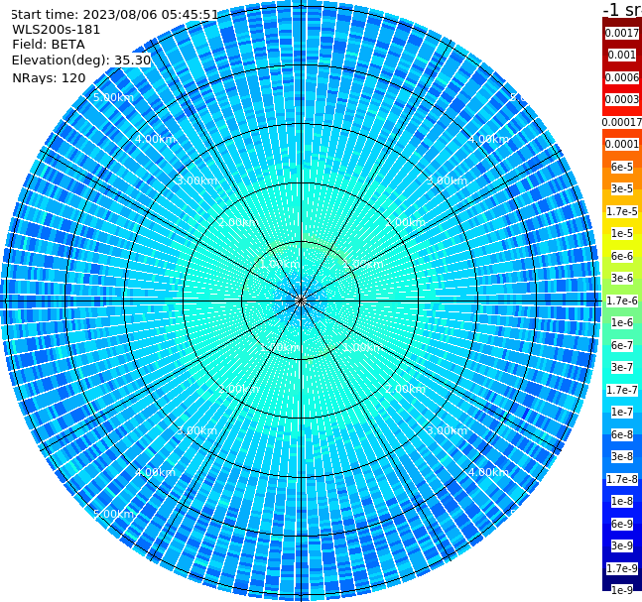Select the 0.0003 colorbar label
The height and width of the screenshot is (602, 642).
click(x=622, y=100)
